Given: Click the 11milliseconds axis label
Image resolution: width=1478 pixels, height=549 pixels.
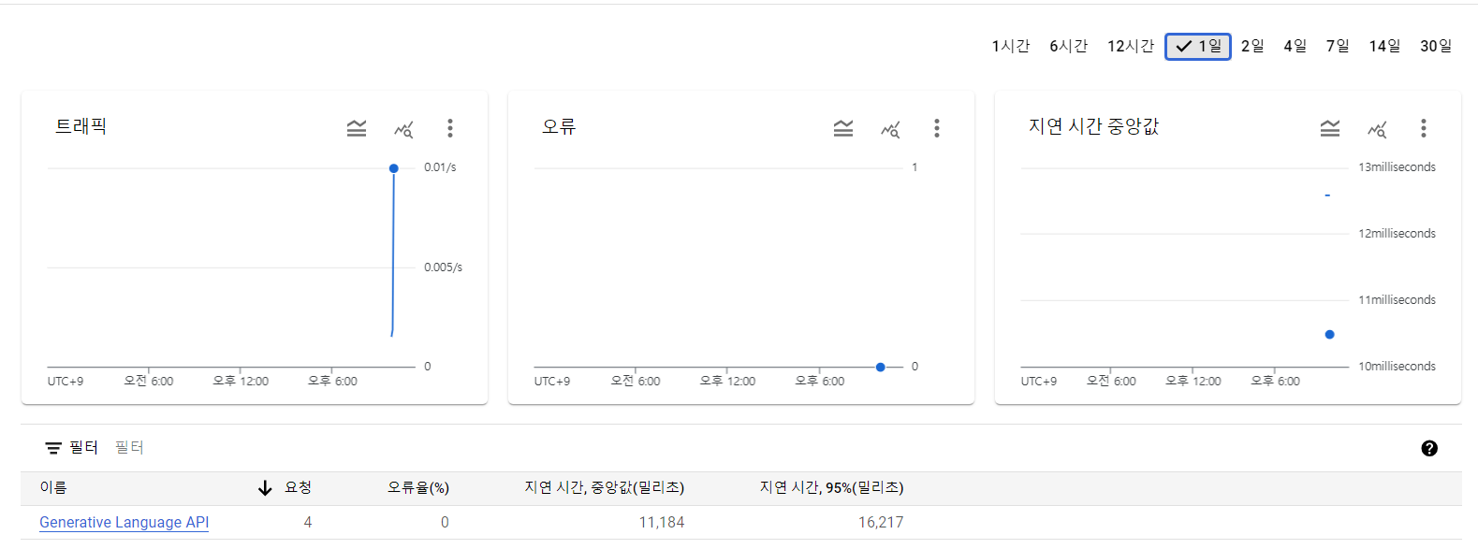Looking at the screenshot, I should tap(1397, 300).
